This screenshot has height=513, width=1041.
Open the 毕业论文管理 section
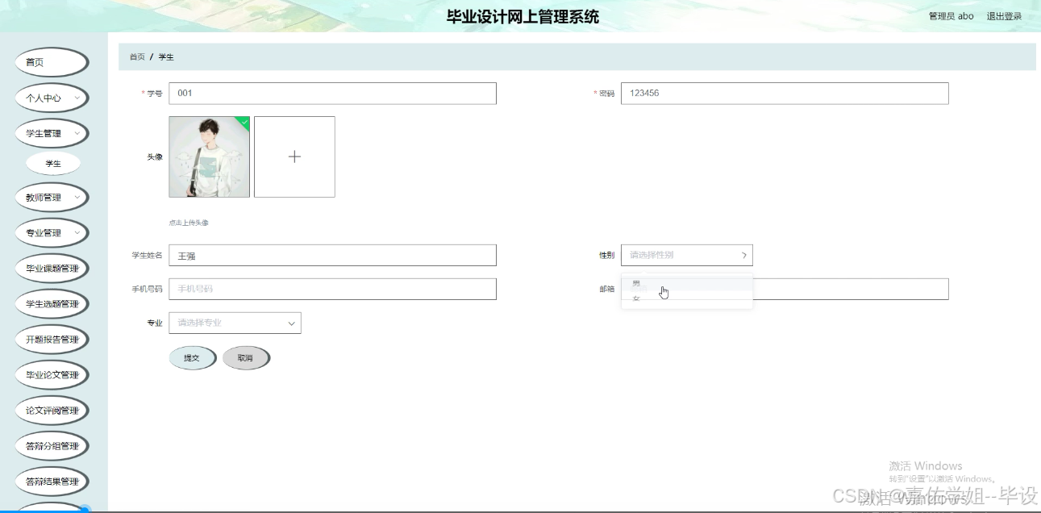52,374
